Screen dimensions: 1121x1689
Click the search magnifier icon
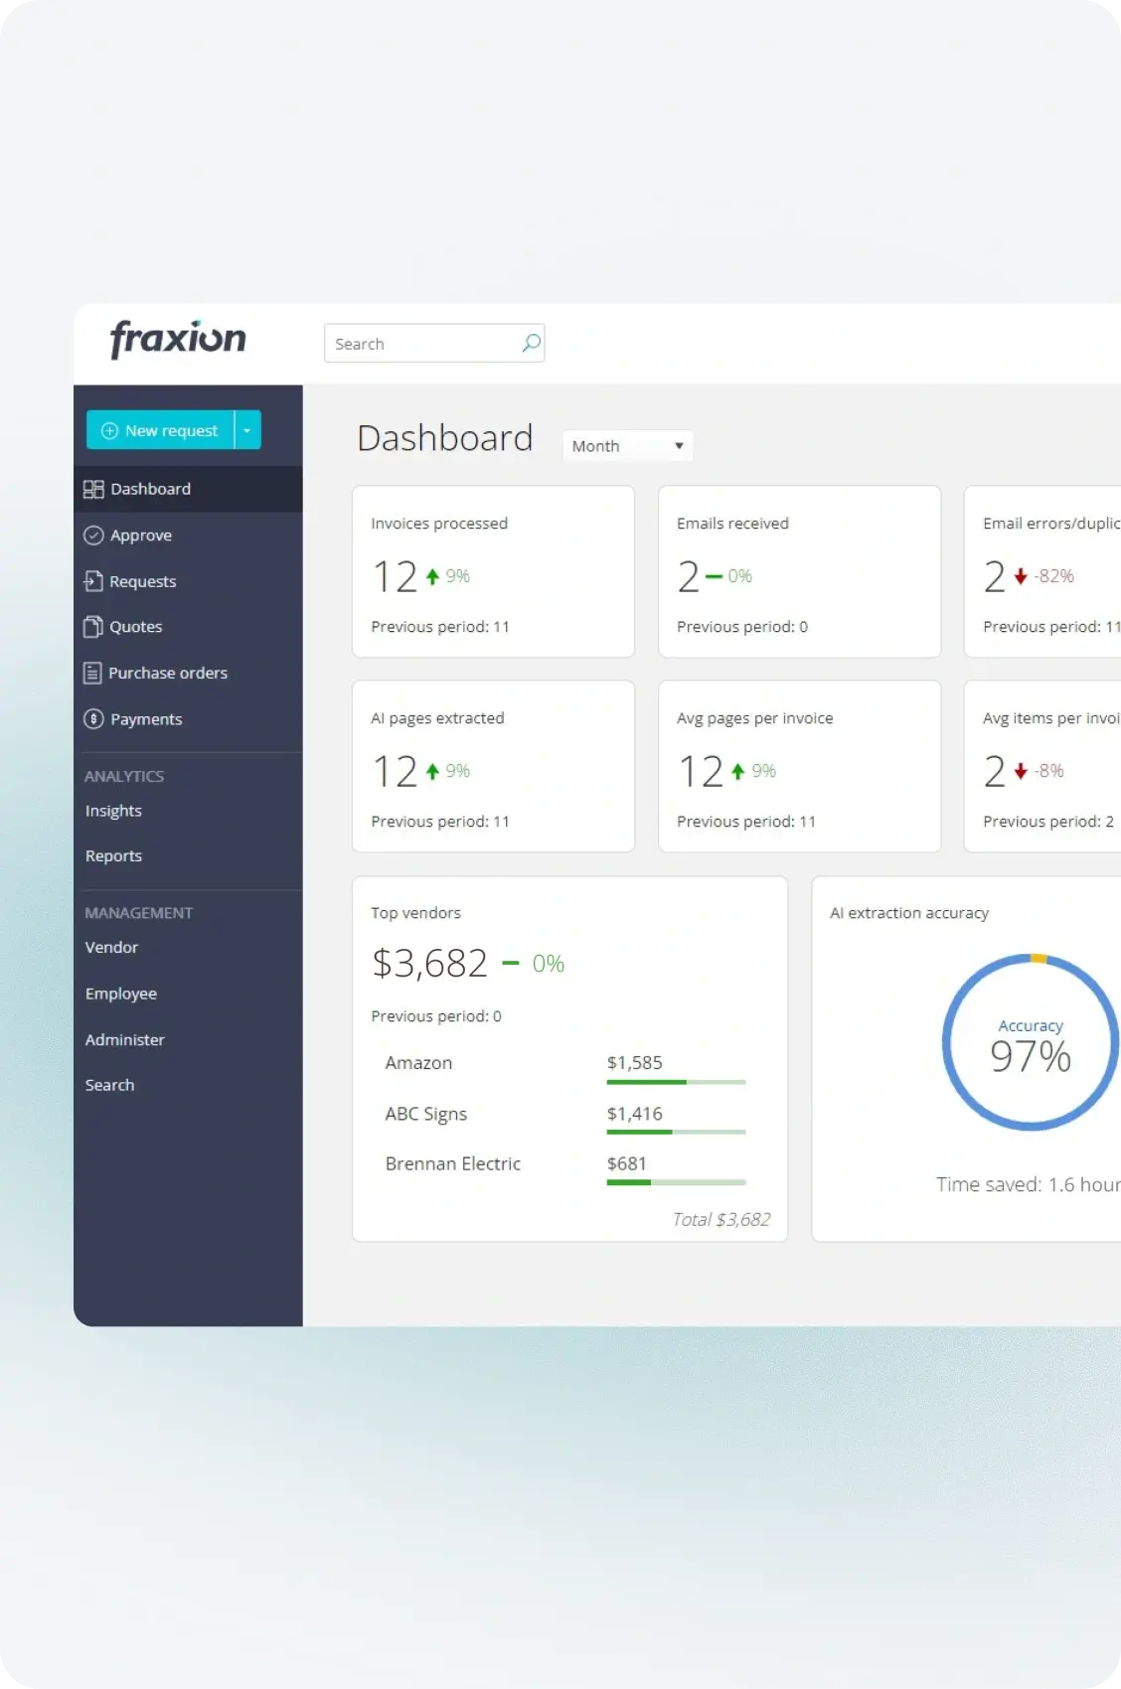pyautogui.click(x=532, y=343)
